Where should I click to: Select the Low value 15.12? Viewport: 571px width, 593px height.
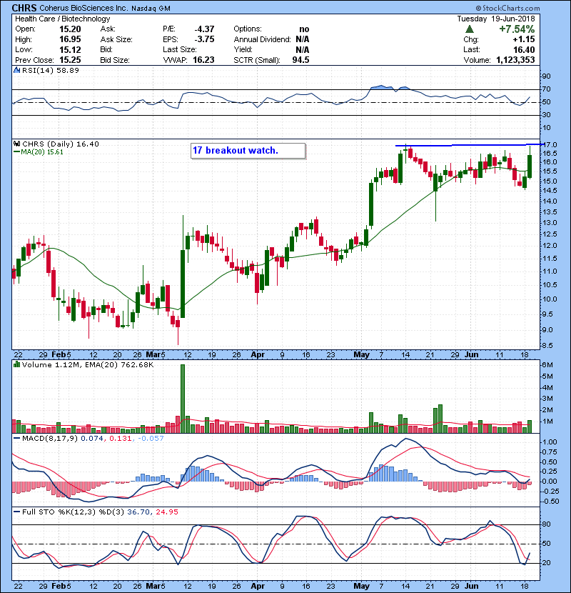pos(70,49)
